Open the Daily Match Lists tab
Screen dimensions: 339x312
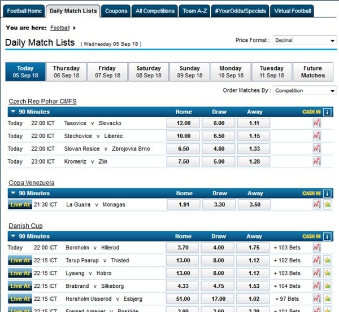coord(73,11)
